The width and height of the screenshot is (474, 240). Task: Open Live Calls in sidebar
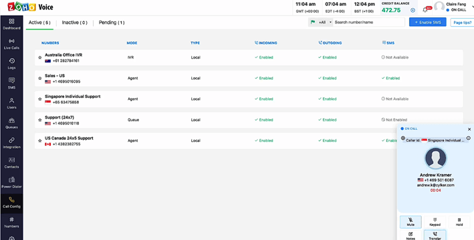coord(11,44)
